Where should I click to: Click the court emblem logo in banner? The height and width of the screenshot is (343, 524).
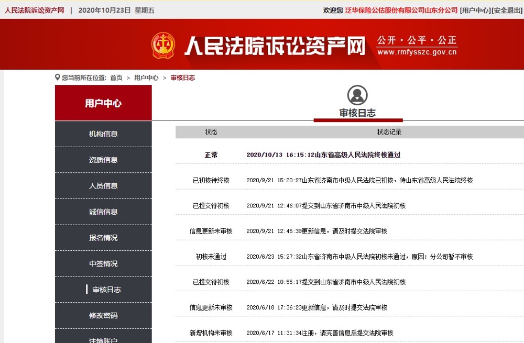163,45
